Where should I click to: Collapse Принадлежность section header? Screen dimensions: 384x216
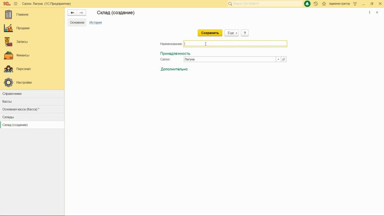coord(175,54)
